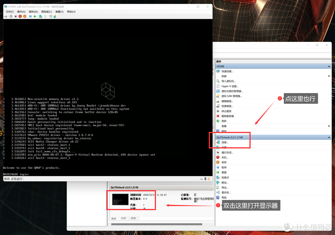Click 编辑磁盘 action

(x=227, y=101)
